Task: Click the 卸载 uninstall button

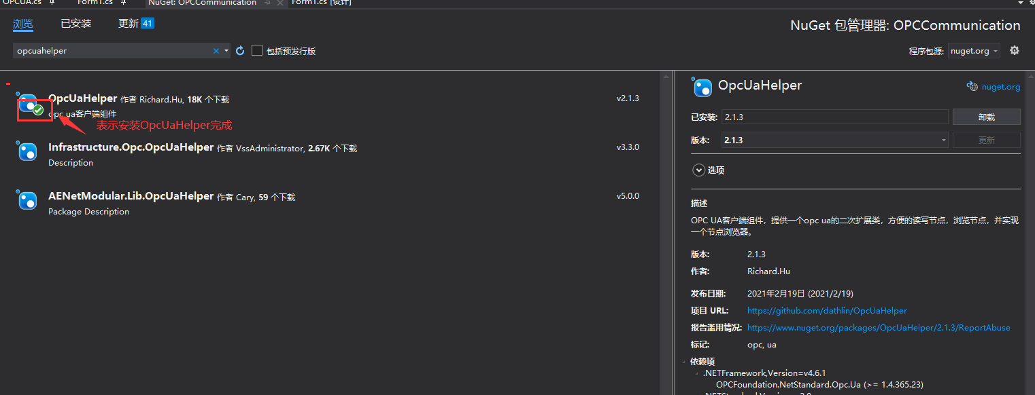Action: [986, 117]
